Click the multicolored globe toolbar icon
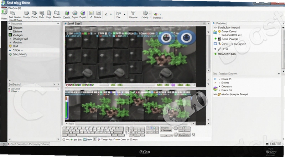285x157 pixels. [83, 13]
